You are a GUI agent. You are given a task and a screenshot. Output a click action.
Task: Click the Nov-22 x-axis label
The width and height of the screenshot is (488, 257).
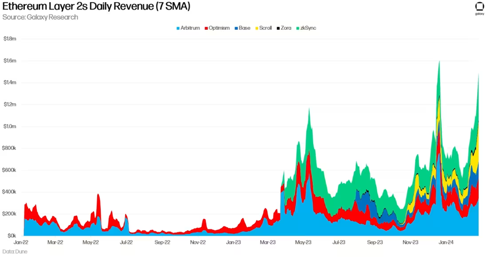198,242
